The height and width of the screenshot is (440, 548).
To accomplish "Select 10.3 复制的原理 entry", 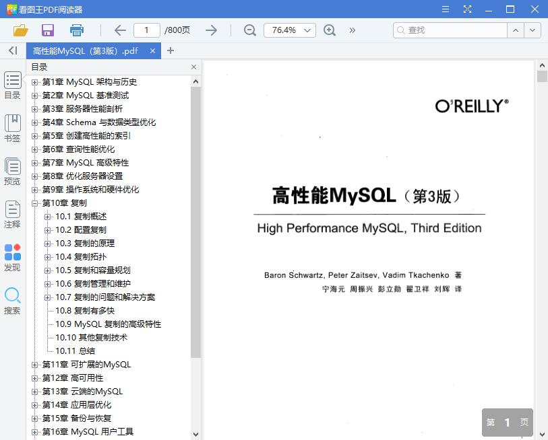I will (85, 244).
